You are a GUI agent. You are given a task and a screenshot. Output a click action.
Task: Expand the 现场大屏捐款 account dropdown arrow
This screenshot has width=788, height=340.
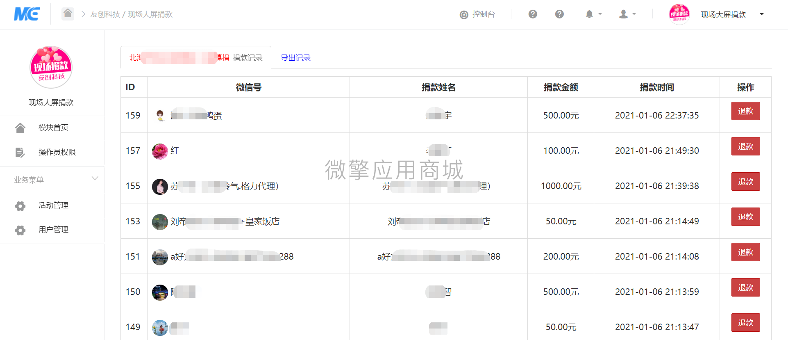762,14
